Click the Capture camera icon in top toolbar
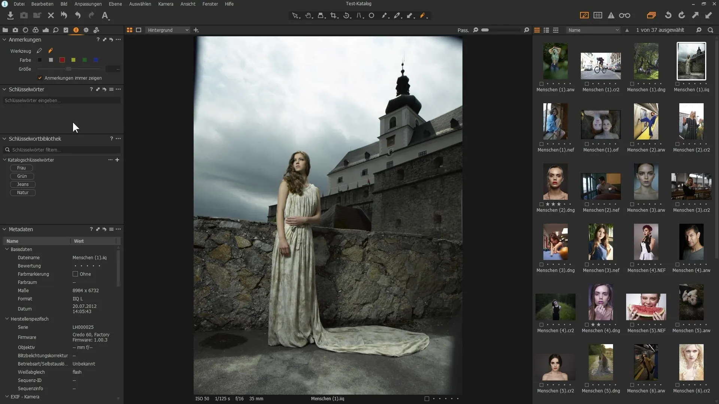The height and width of the screenshot is (404, 719). pyautogui.click(x=24, y=15)
